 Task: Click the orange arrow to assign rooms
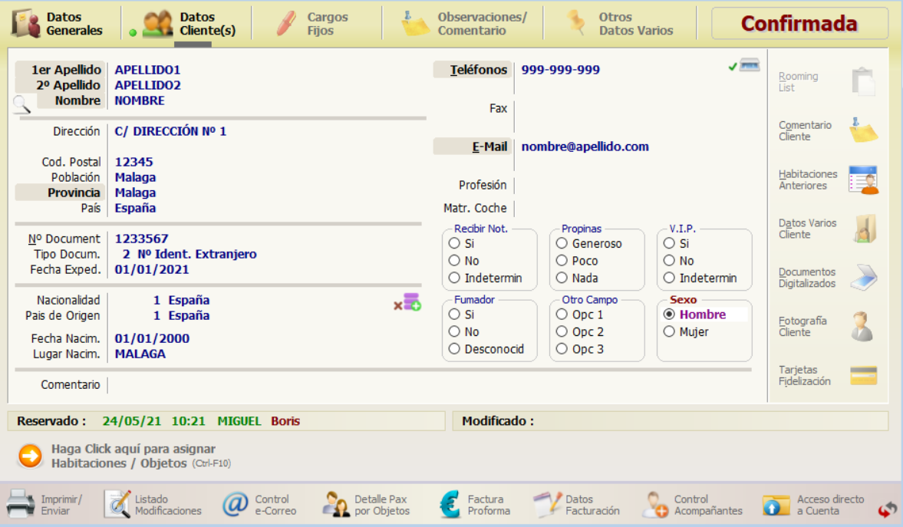(x=30, y=456)
